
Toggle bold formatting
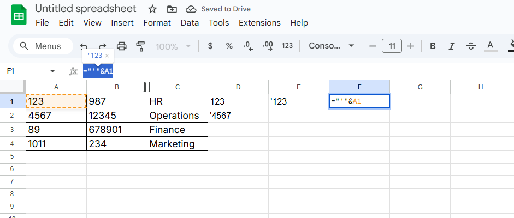(433, 46)
